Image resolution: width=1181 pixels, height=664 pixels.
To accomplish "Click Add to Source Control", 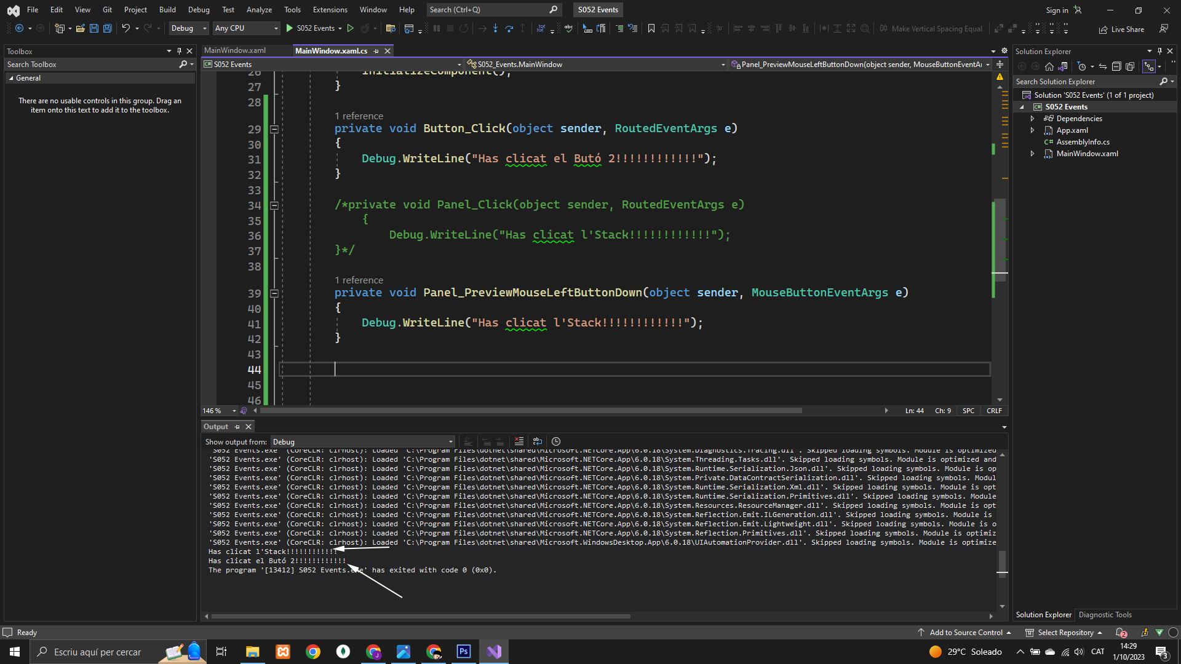I will (966, 633).
